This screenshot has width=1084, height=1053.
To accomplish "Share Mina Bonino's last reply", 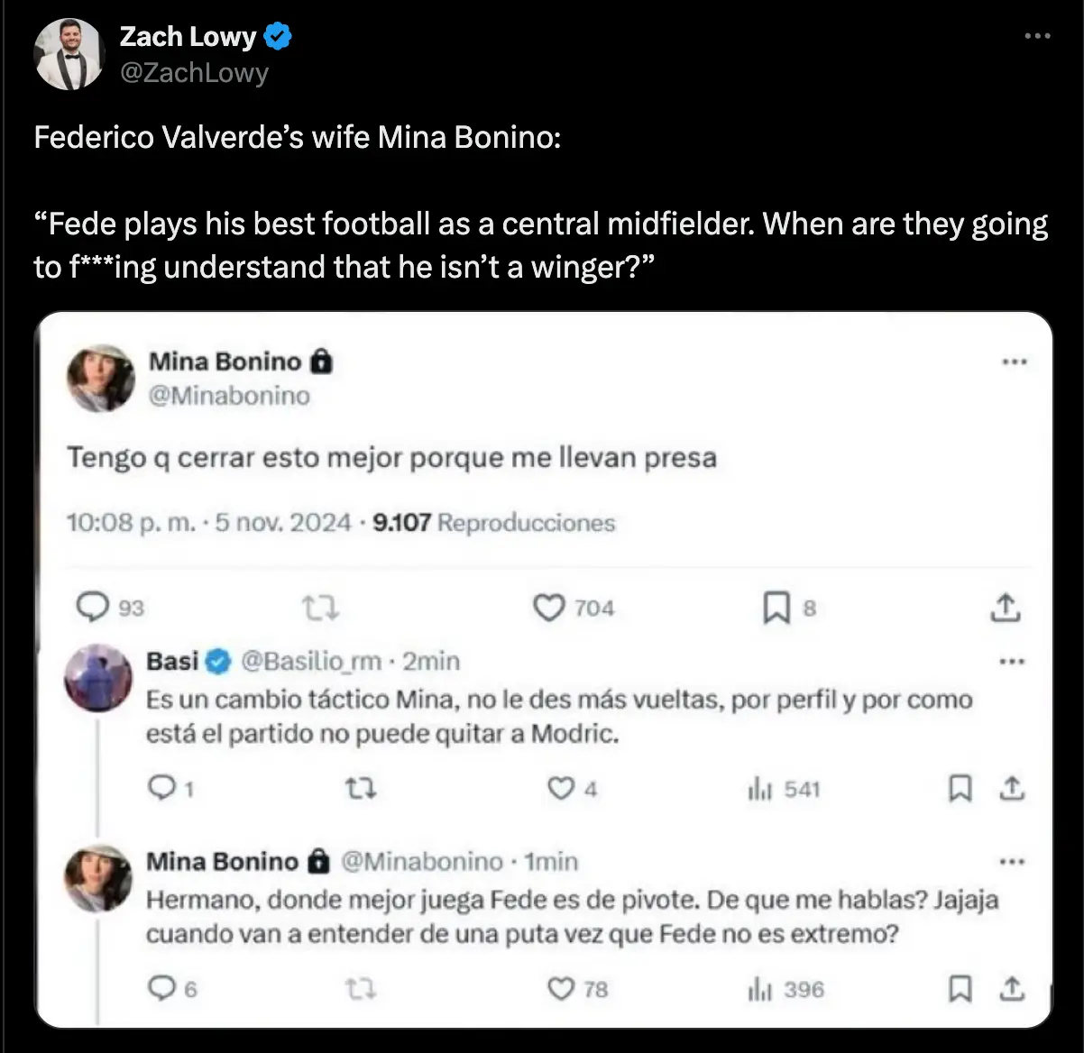I will tap(1012, 989).
